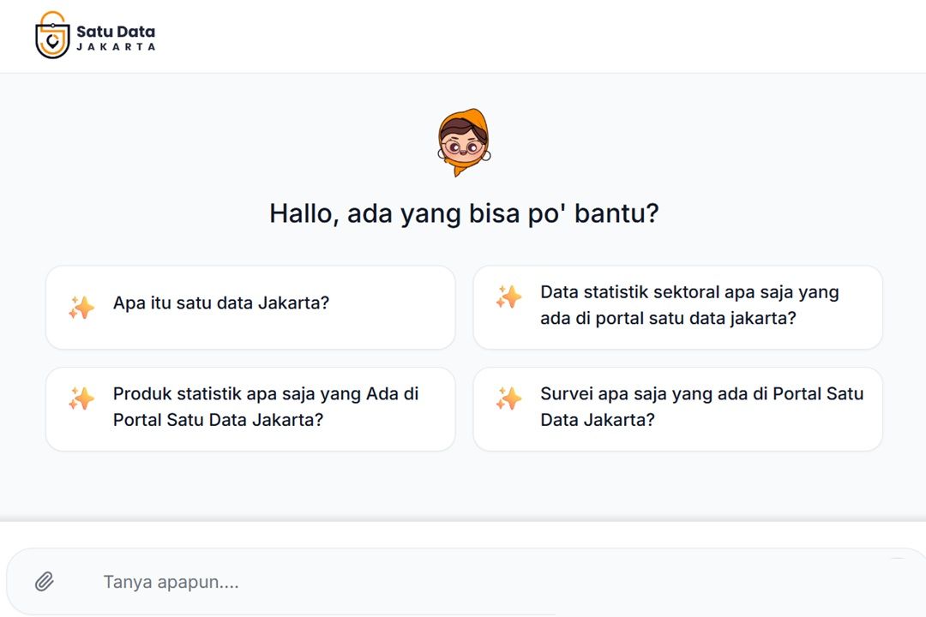This screenshot has width=926, height=617.
Task: Click the 'Portal Satu Data Jakarta?' line in the Produk card
Action: coord(218,420)
